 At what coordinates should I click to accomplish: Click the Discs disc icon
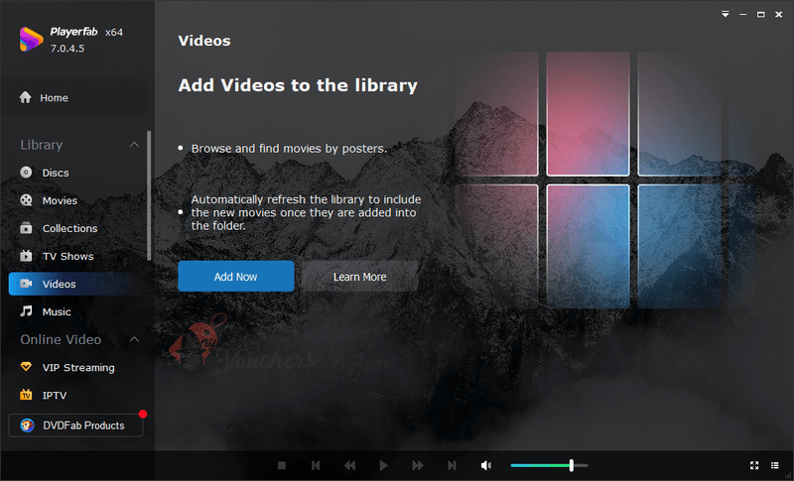click(x=26, y=173)
